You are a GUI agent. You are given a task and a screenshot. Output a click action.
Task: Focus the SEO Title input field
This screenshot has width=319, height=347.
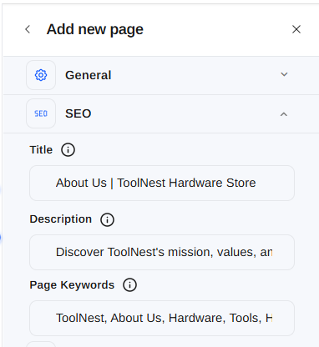pos(162,183)
